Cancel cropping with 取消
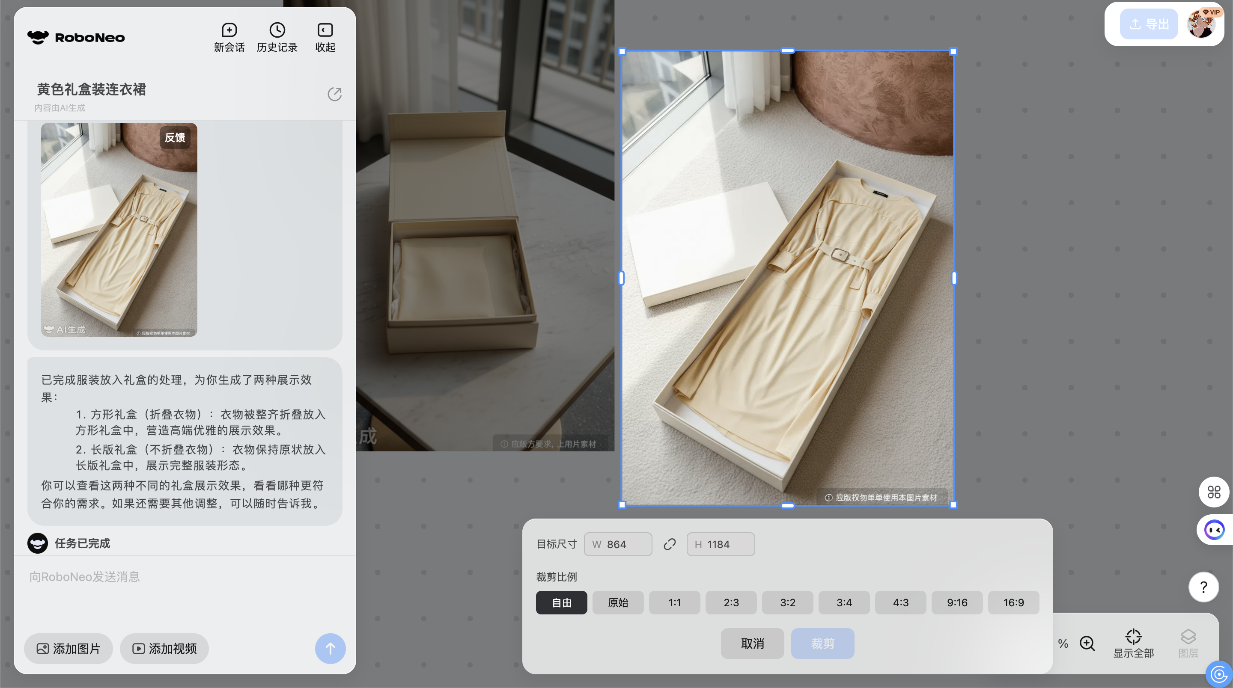1233x688 pixels. (x=753, y=644)
